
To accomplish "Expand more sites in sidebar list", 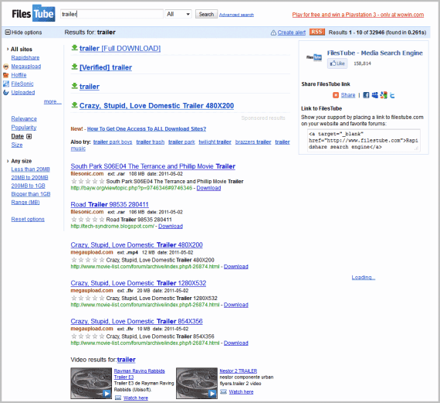I will point(52,101).
